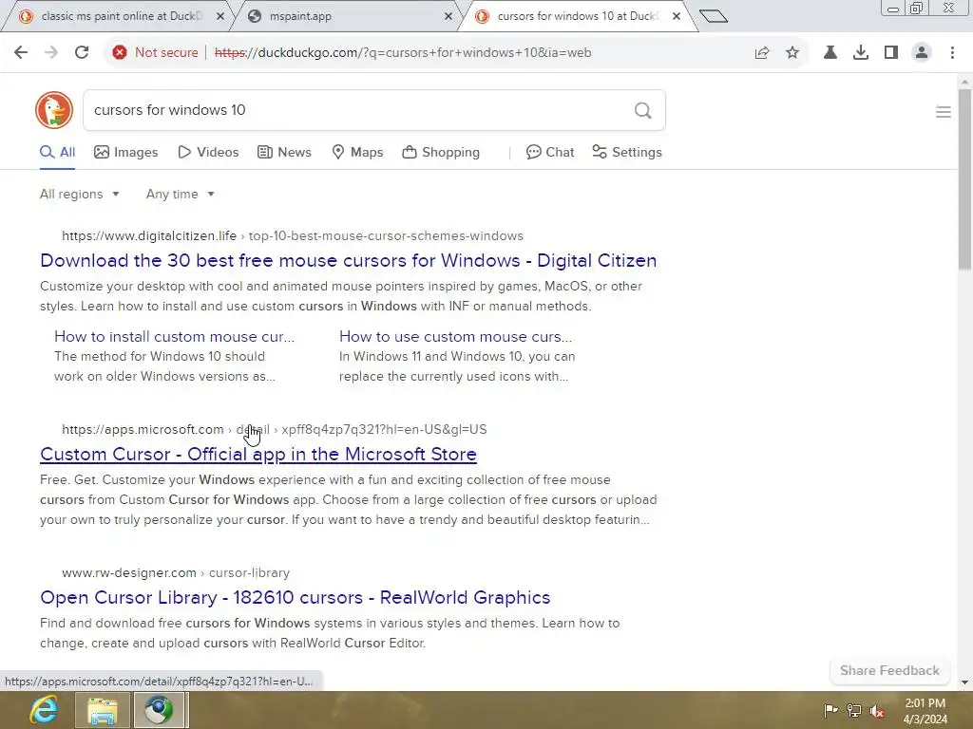Screen dimensions: 973x729
Task: Open network tray icon
Action: pyautogui.click(x=854, y=710)
